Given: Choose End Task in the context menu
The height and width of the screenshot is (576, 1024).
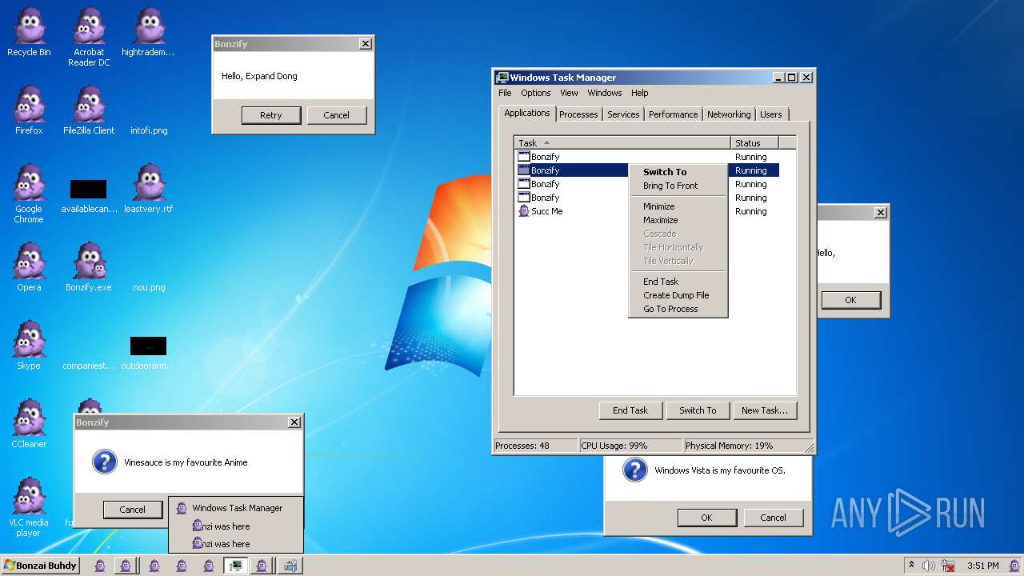Looking at the screenshot, I should click(x=678, y=282).
